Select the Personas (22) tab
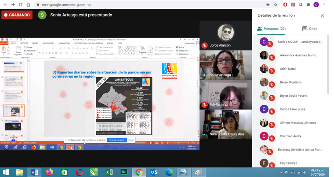 [x=271, y=29]
